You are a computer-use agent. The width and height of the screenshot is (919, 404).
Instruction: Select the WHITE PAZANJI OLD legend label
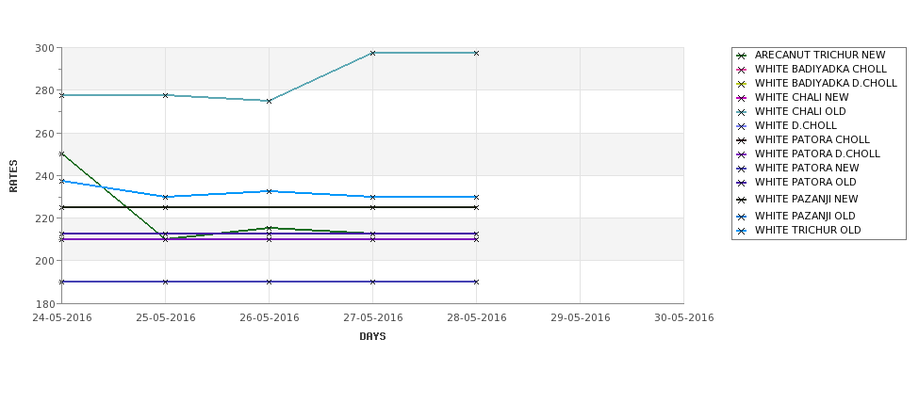coord(805,216)
